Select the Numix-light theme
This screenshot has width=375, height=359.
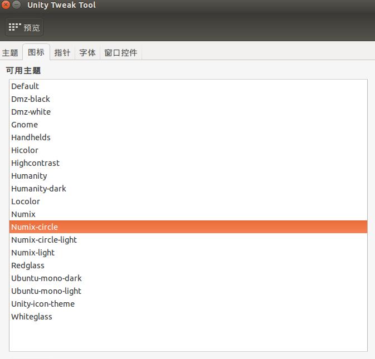(x=188, y=253)
